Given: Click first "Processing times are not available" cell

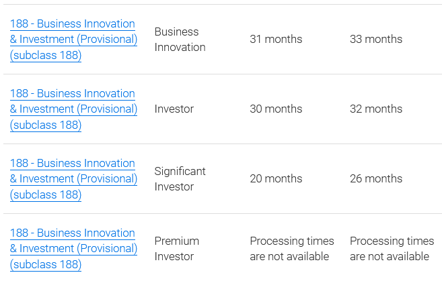Looking at the screenshot, I should 292,249.
